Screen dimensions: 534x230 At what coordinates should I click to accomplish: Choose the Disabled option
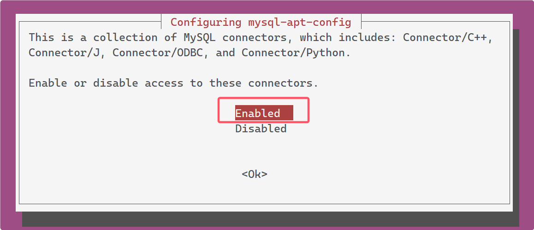click(261, 129)
